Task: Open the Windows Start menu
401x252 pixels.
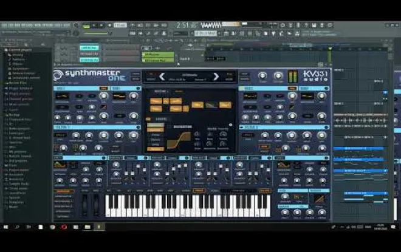Action: (x=5, y=226)
